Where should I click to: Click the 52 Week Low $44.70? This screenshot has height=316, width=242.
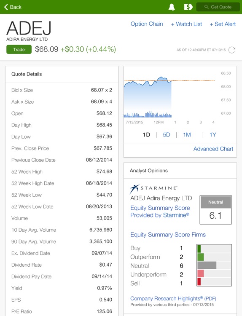[104, 195]
